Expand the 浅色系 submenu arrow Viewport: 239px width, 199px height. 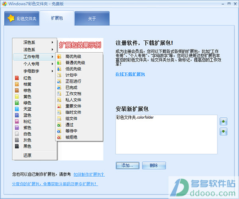point(52,50)
